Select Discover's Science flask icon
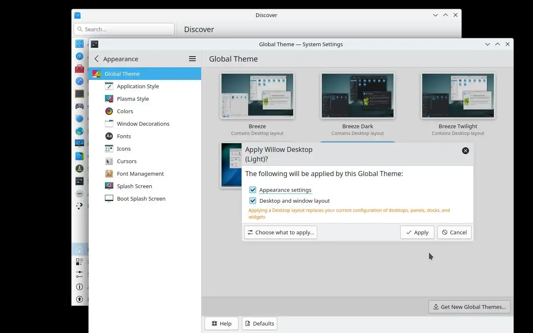The height and width of the screenshot is (333, 533). coord(80,169)
